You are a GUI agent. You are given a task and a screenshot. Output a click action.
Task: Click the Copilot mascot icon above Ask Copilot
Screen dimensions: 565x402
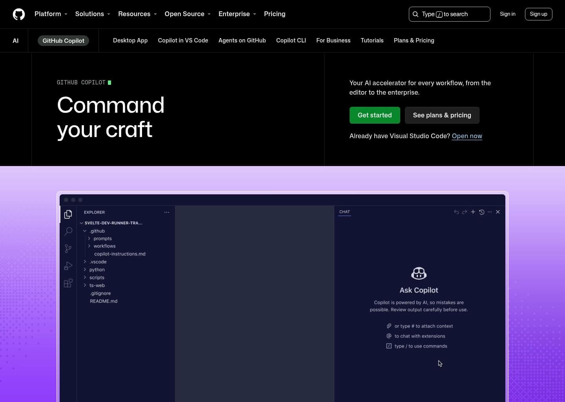pyautogui.click(x=419, y=273)
